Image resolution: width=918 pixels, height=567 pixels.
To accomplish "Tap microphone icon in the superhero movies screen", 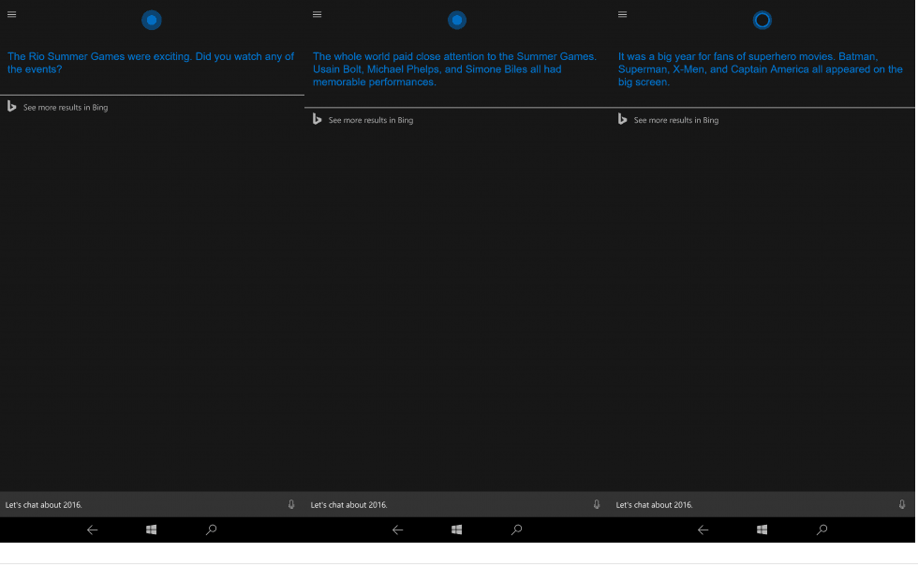I will pos(902,504).
